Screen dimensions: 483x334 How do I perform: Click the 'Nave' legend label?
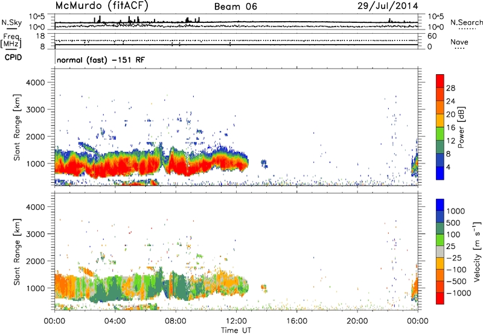tap(459, 42)
